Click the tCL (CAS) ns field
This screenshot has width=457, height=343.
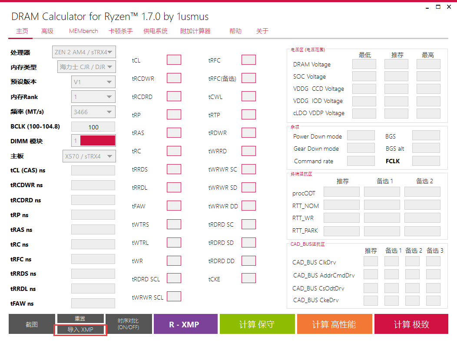93,171
